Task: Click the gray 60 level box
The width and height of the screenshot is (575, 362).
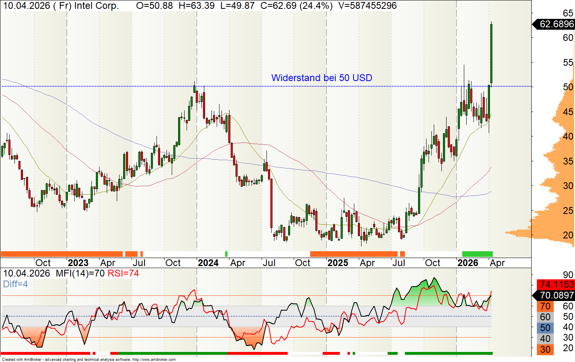Action: pyautogui.click(x=545, y=317)
